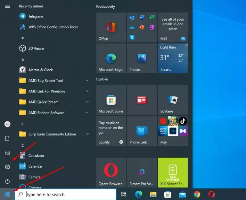Viewport: 246px width, 200px height.
Task: Expand the Start menu hamburger button
Action: click(x=7, y=6)
